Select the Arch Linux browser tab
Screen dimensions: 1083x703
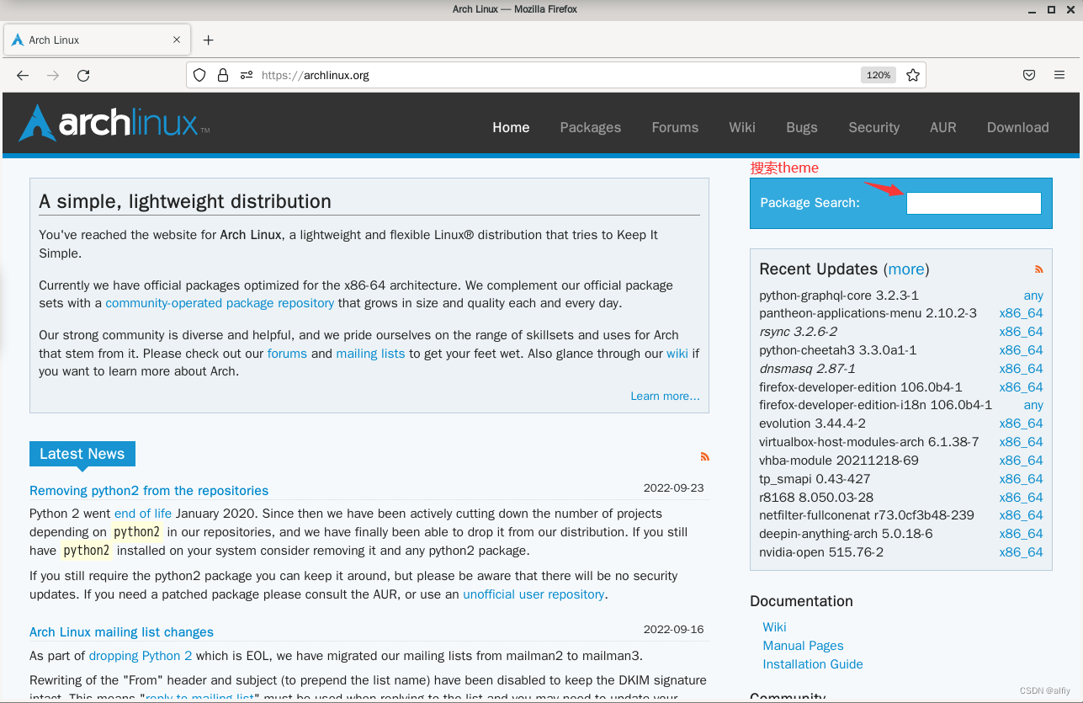click(98, 40)
